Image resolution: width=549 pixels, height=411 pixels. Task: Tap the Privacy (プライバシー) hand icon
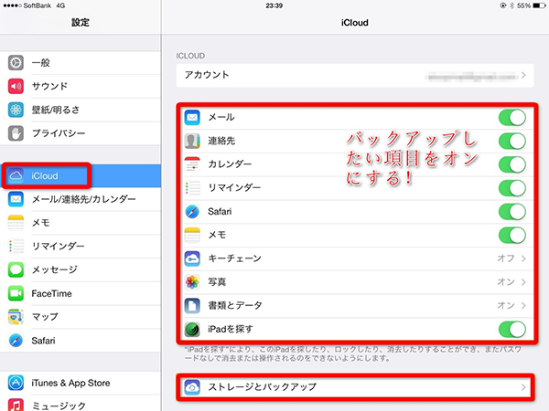(x=16, y=133)
